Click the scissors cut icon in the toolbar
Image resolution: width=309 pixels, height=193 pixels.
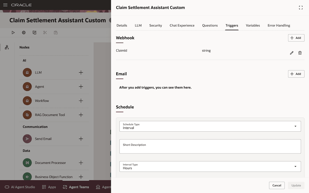coord(45,33)
